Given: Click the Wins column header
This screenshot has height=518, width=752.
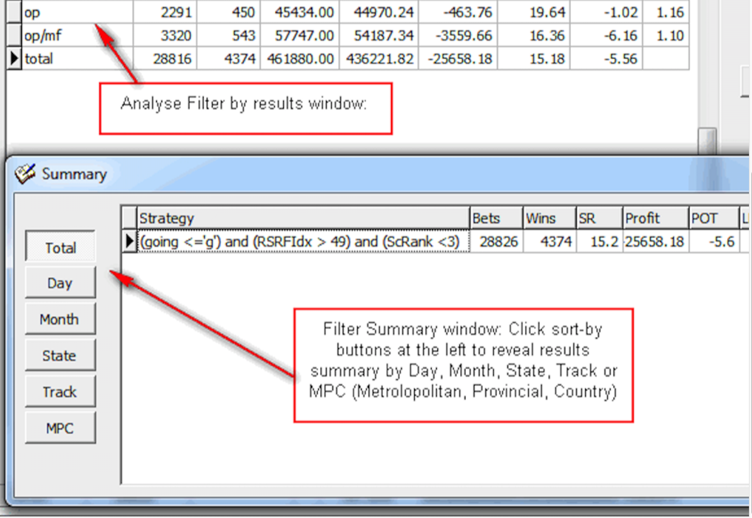Looking at the screenshot, I should [549, 218].
